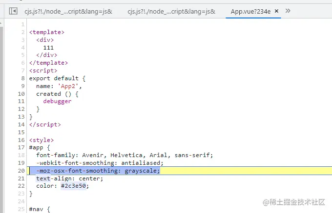Set breakpoint on line number 10

pos(21,94)
